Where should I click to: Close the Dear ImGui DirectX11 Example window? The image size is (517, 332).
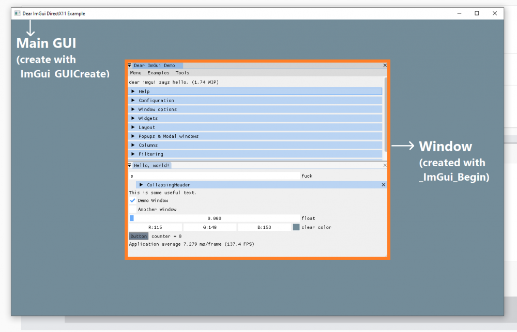[495, 13]
